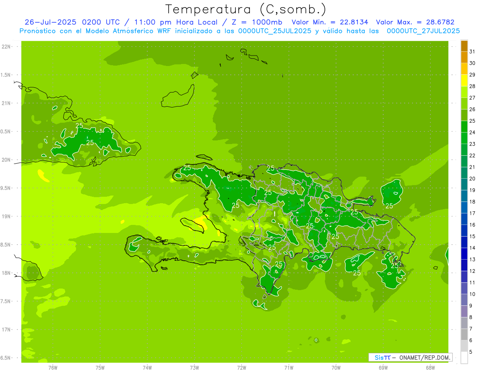Screen dimensions: 483x373
Task: Pick the yellow legend swatch between 28 and 29
Action: [464, 80]
